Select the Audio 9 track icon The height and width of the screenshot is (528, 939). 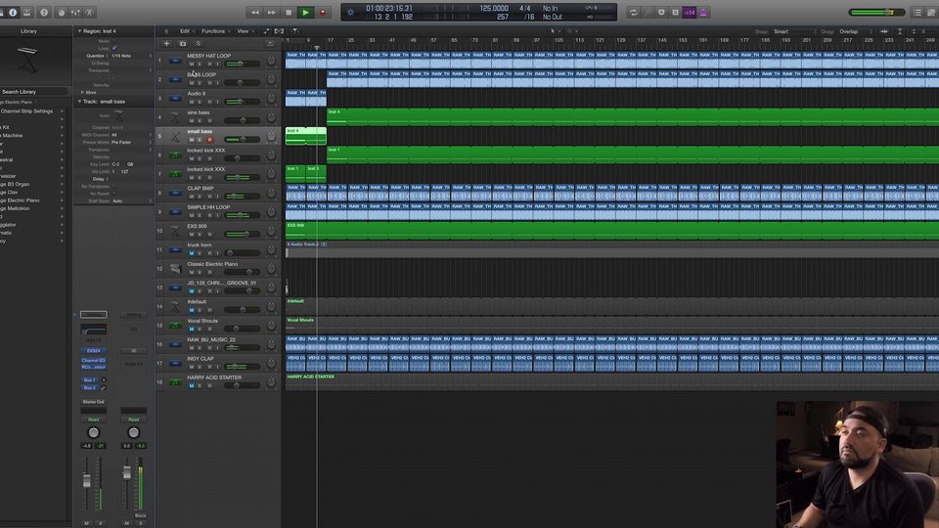tap(175, 98)
